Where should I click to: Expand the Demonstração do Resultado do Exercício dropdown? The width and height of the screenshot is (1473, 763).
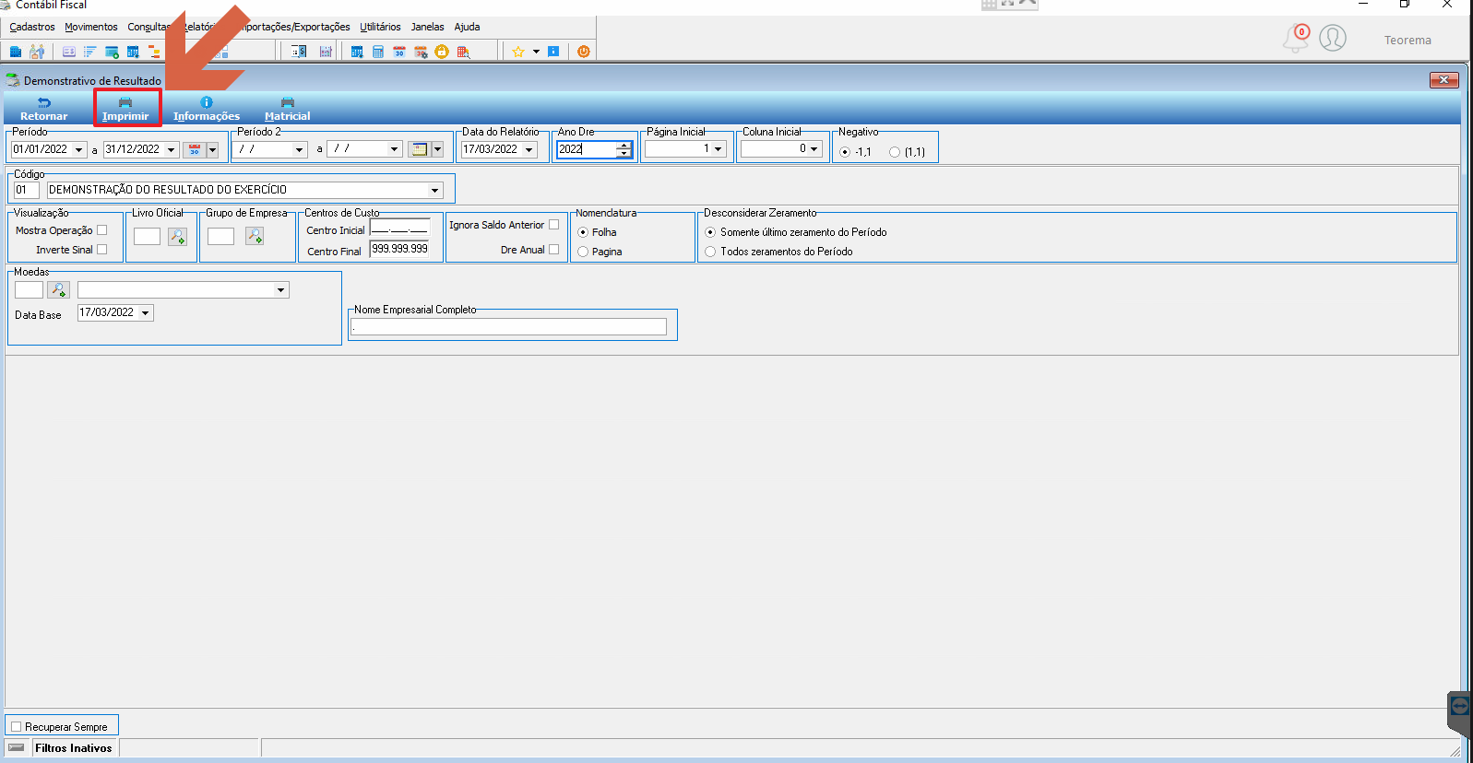pos(434,191)
